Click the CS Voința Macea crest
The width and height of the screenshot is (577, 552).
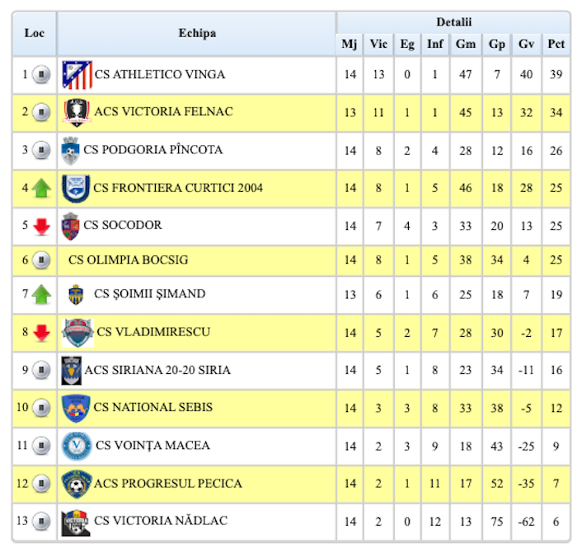76,446
